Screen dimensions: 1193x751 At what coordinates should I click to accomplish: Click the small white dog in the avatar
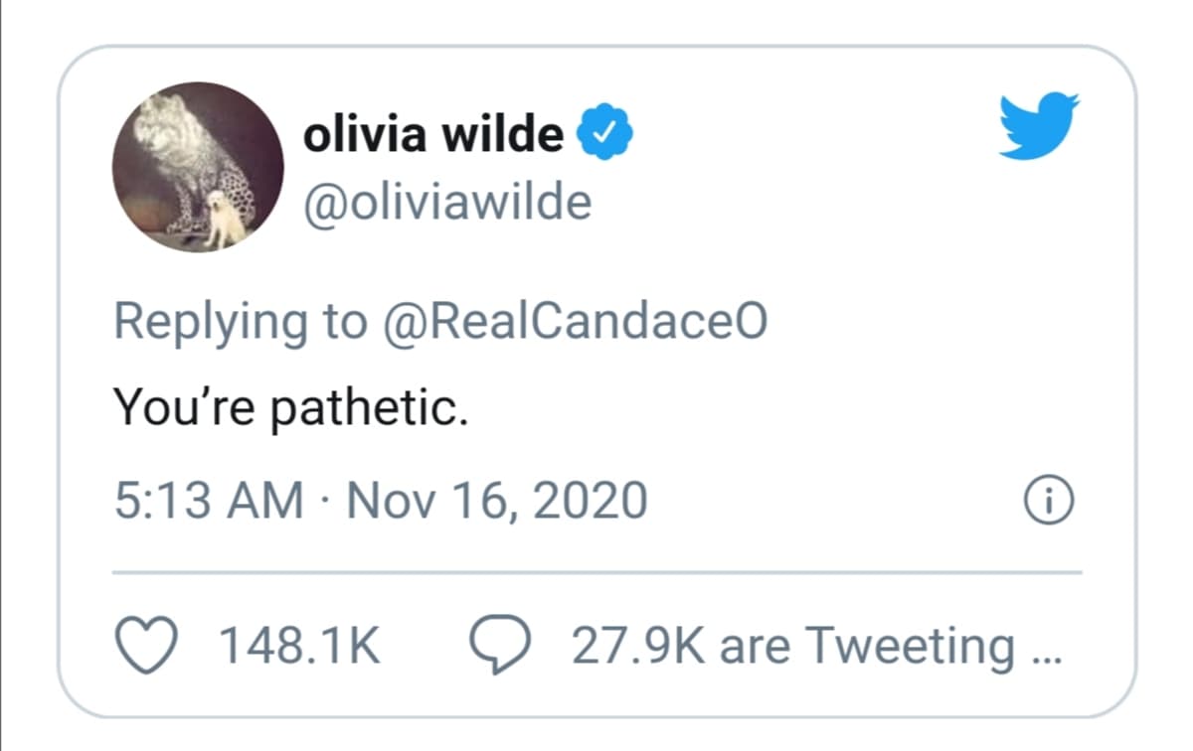tap(225, 220)
